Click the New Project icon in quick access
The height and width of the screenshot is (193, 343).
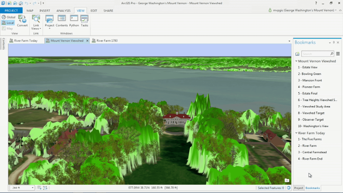10,3
